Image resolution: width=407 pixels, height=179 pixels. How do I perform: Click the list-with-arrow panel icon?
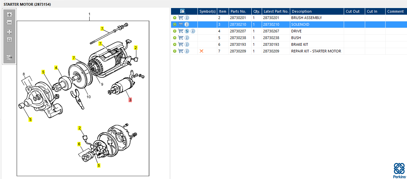9,57
